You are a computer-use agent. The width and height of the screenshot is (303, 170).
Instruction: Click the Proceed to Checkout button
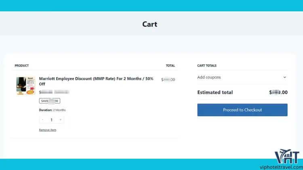coord(242,110)
